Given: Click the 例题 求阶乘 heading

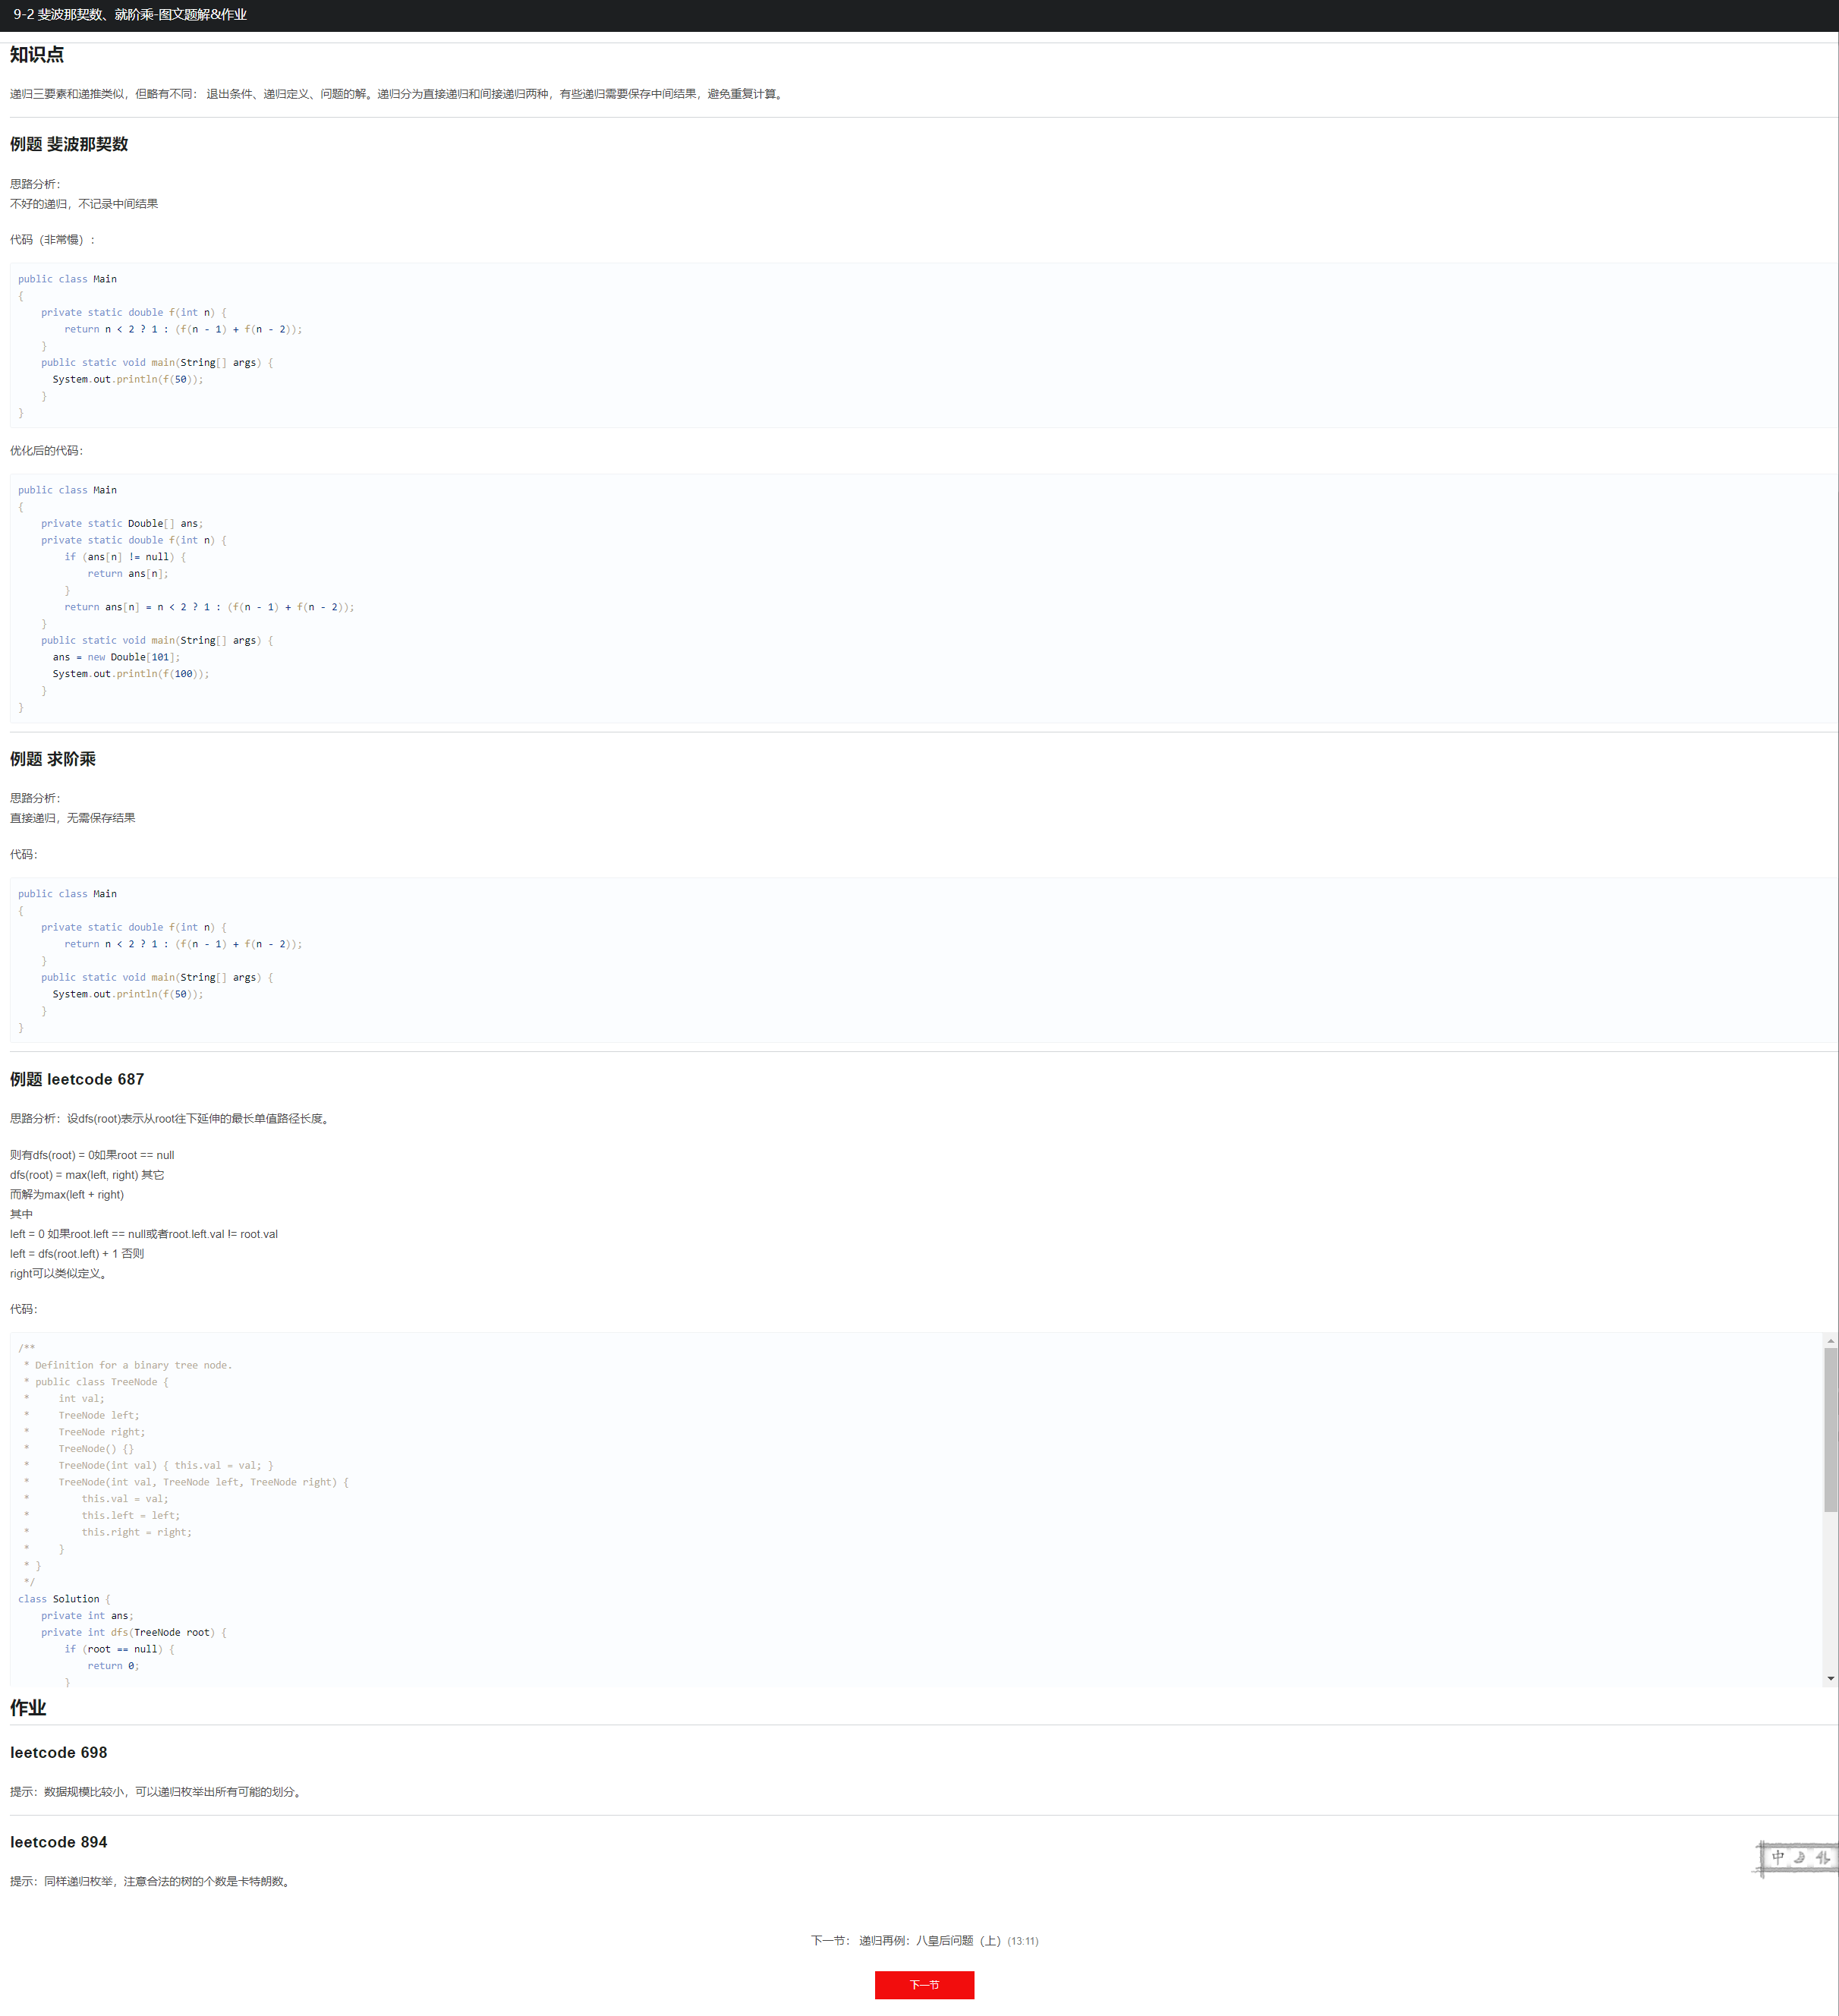Looking at the screenshot, I should point(53,759).
